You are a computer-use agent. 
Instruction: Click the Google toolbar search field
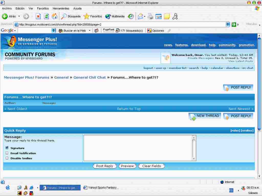coord(35,31)
